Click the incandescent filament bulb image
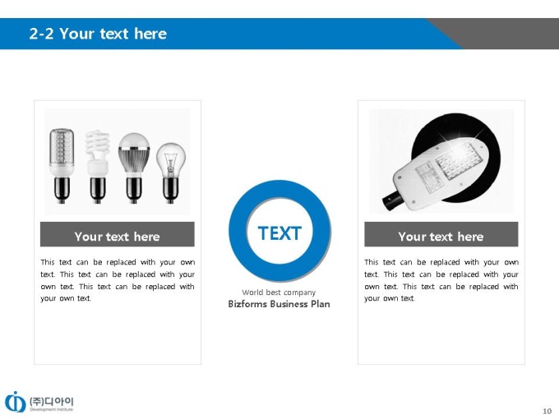Viewport: 559px width, 419px height. pos(171,173)
